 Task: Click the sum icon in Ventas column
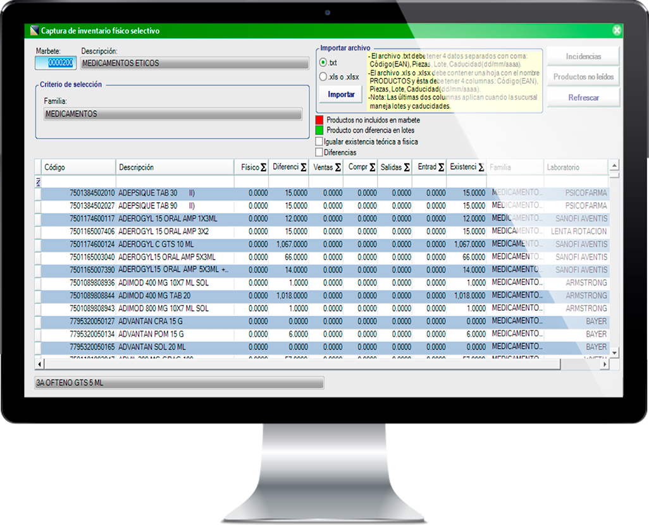[x=338, y=168]
